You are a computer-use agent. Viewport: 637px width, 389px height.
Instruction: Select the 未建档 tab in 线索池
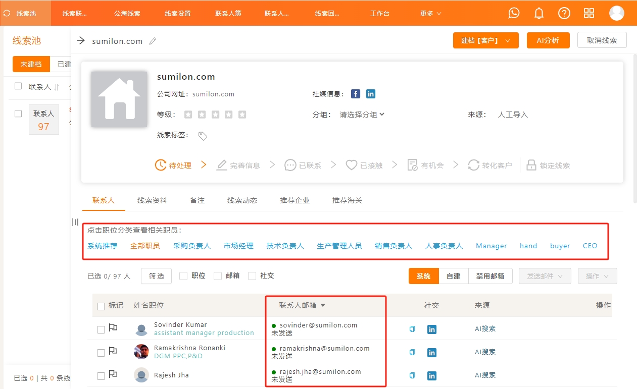[x=31, y=64]
